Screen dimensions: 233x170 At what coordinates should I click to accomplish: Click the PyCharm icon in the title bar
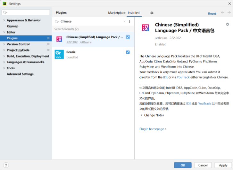4,4
